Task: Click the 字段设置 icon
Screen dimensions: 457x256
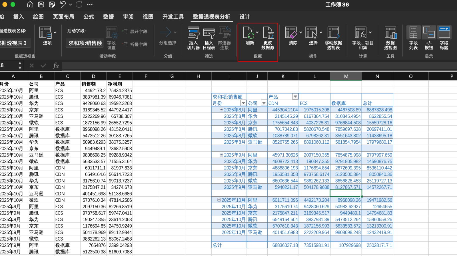Action: [x=112, y=38]
